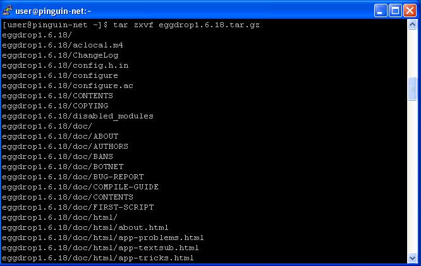Click scrollbar track below the thumb
This screenshot has height=266, width=421.
(x=412, y=177)
